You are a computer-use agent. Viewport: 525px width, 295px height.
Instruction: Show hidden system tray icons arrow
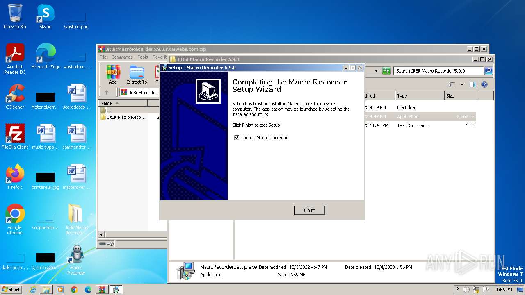pyautogui.click(x=457, y=289)
